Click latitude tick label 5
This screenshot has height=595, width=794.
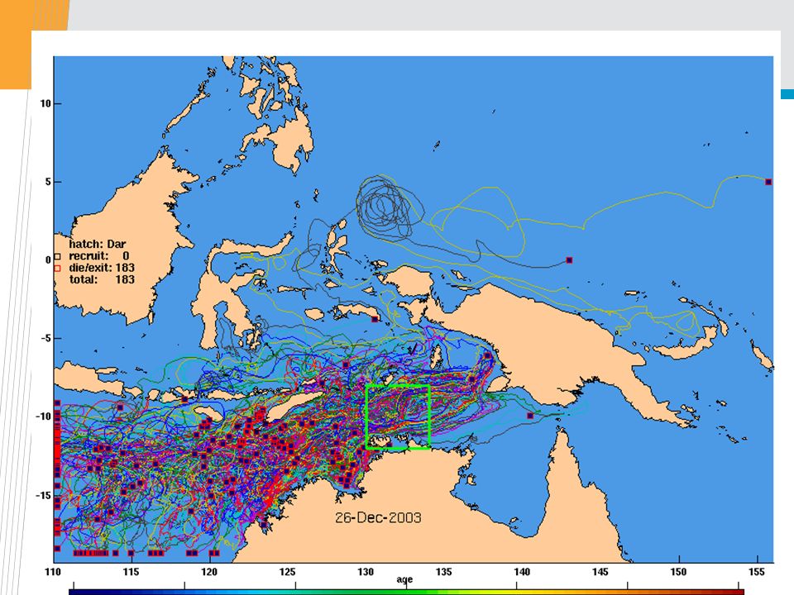pyautogui.click(x=48, y=182)
